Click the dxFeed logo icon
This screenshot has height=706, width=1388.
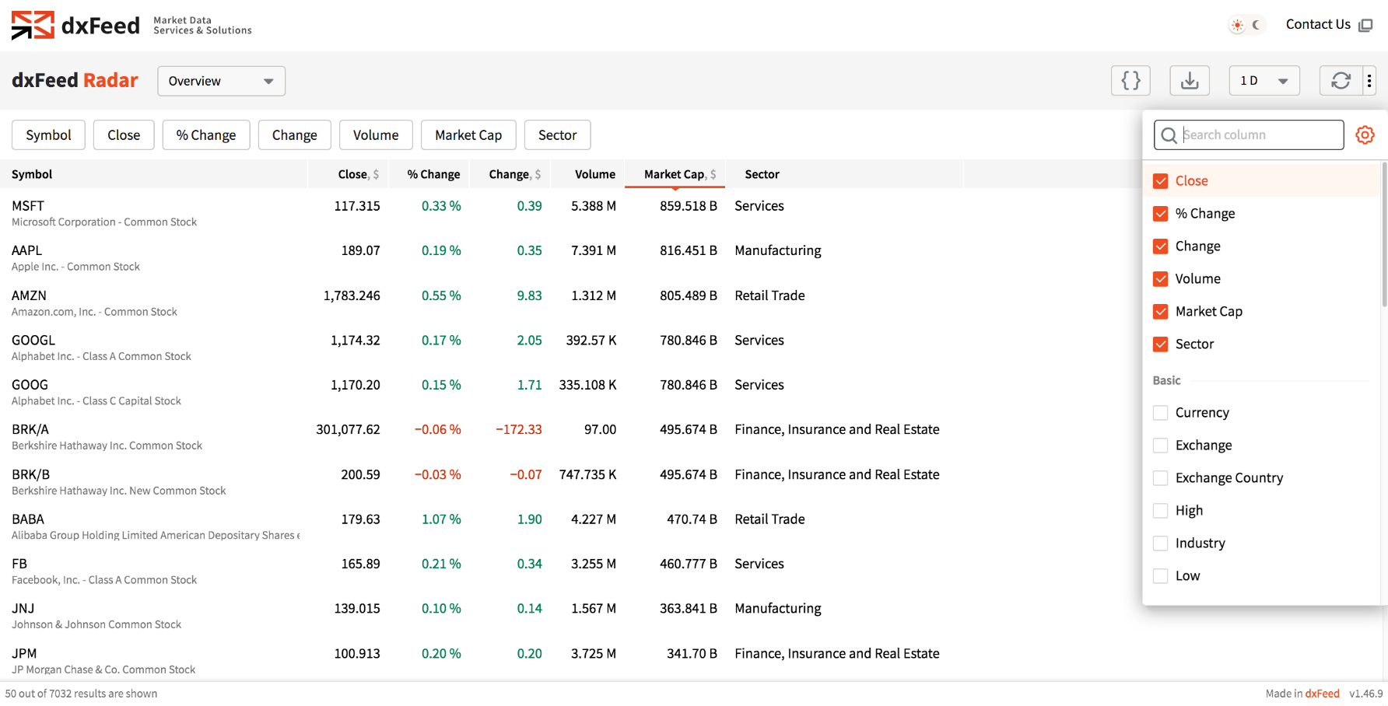pyautogui.click(x=33, y=25)
